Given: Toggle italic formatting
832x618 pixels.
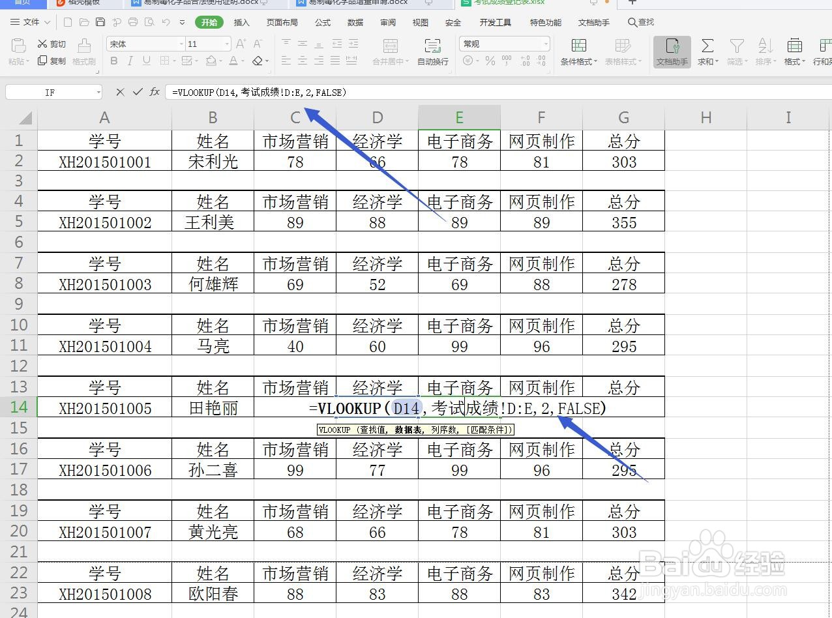Looking at the screenshot, I should (130, 59).
